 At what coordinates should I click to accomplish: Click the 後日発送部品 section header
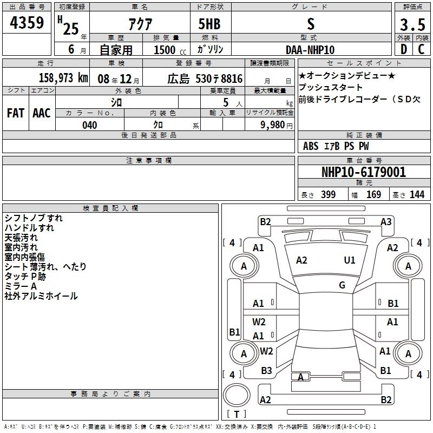(x=148, y=135)
